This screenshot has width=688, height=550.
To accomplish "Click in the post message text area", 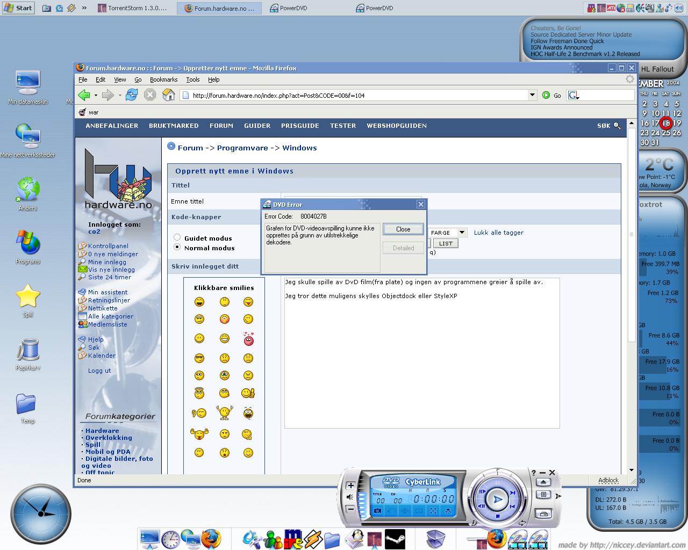I will click(x=422, y=353).
